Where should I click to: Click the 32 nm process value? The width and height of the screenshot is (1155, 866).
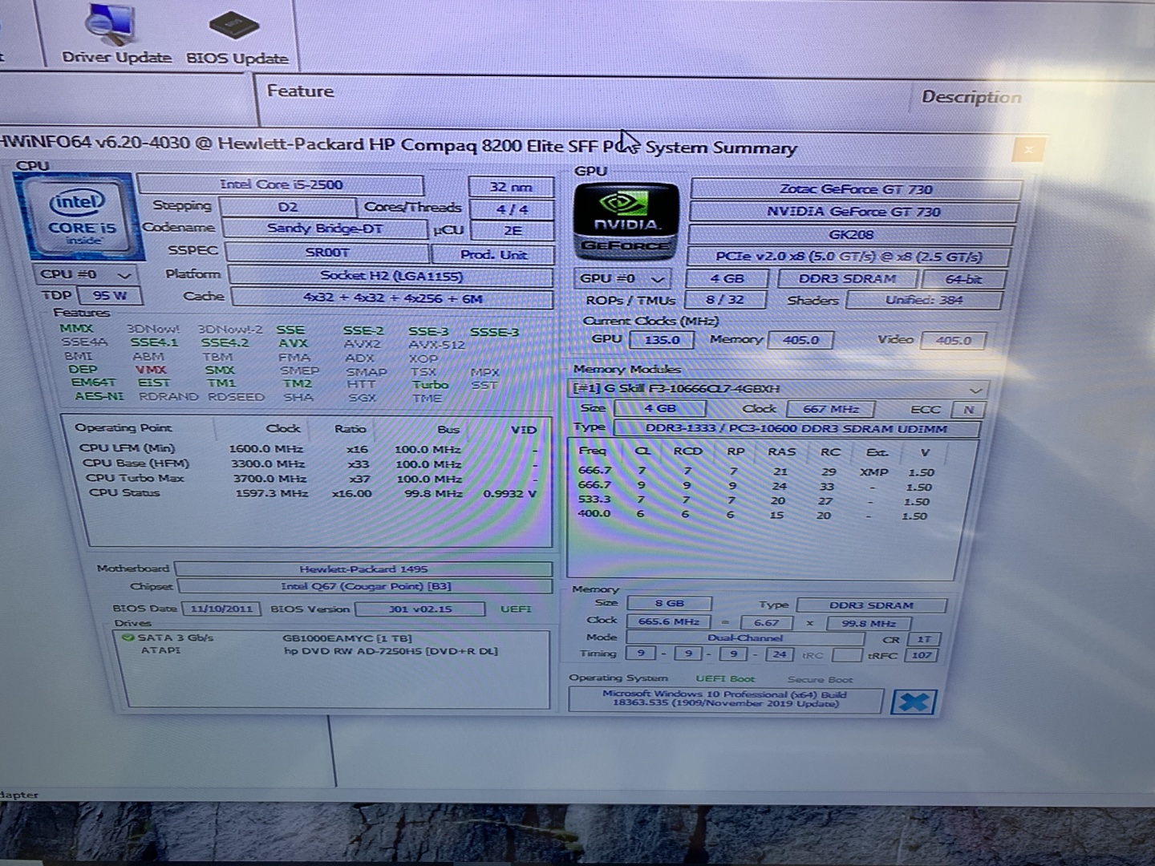tap(511, 188)
